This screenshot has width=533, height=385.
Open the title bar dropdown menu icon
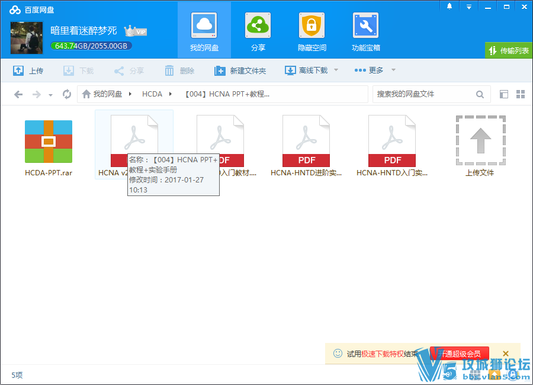469,7
